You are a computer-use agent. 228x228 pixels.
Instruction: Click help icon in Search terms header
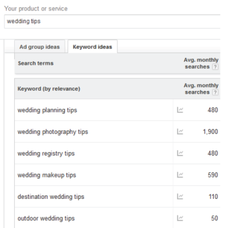coord(215,67)
